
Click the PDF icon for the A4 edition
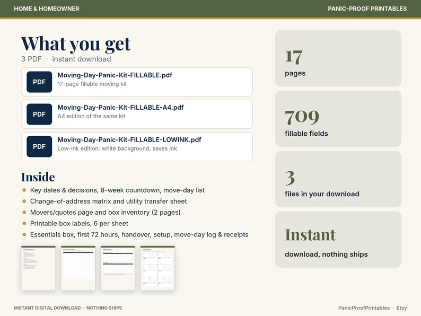click(39, 114)
